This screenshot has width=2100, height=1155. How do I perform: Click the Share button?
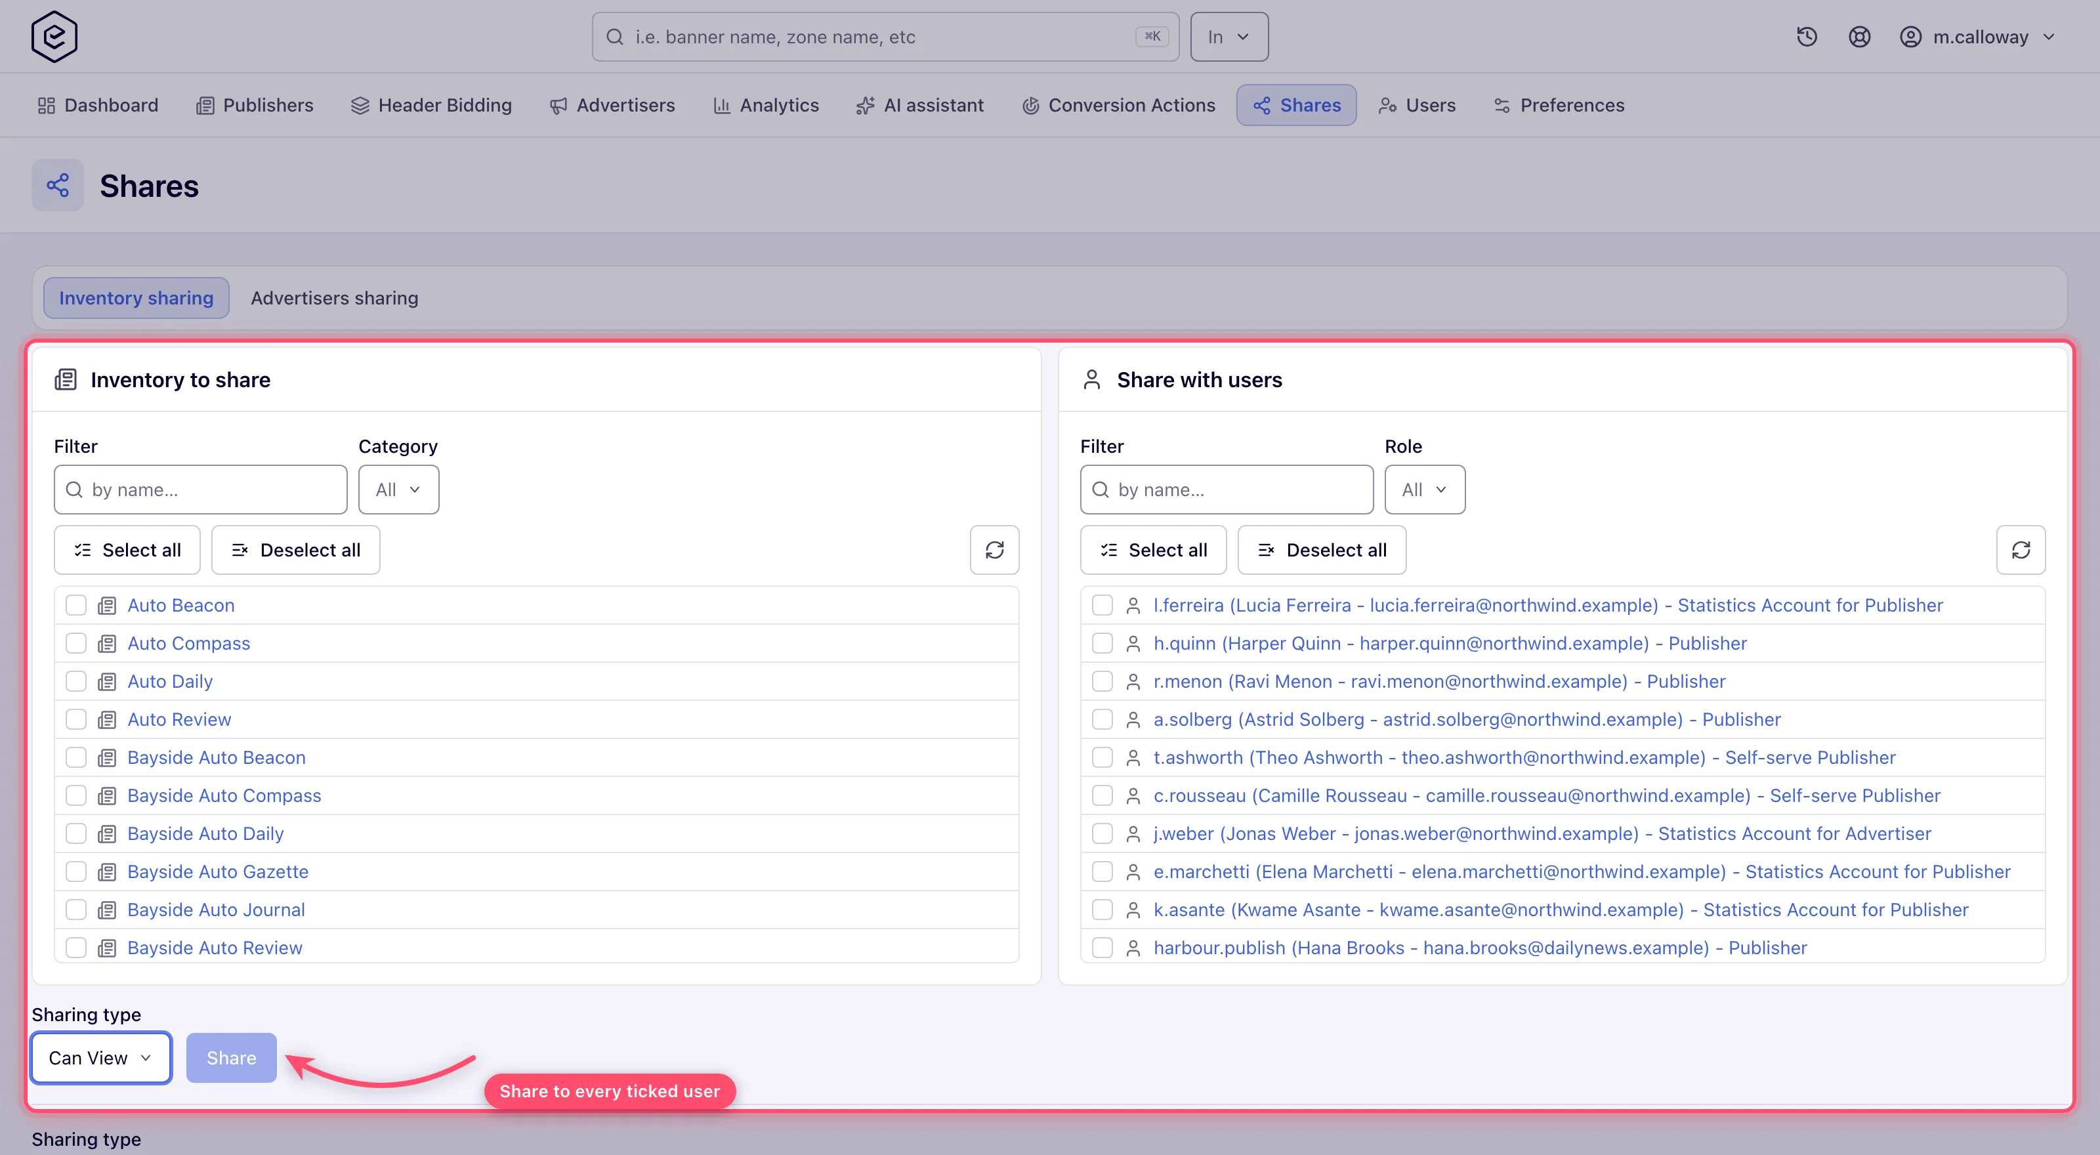pyautogui.click(x=232, y=1058)
